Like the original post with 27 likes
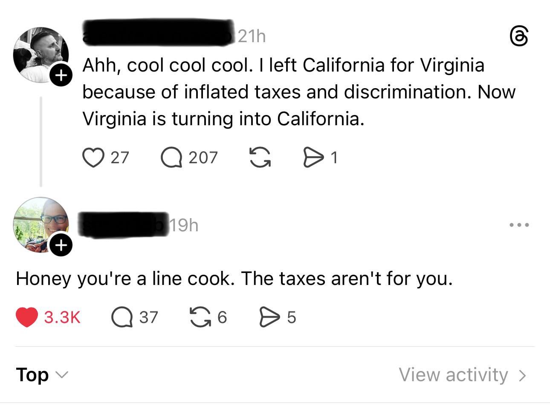The height and width of the screenshot is (417, 550). [x=93, y=158]
